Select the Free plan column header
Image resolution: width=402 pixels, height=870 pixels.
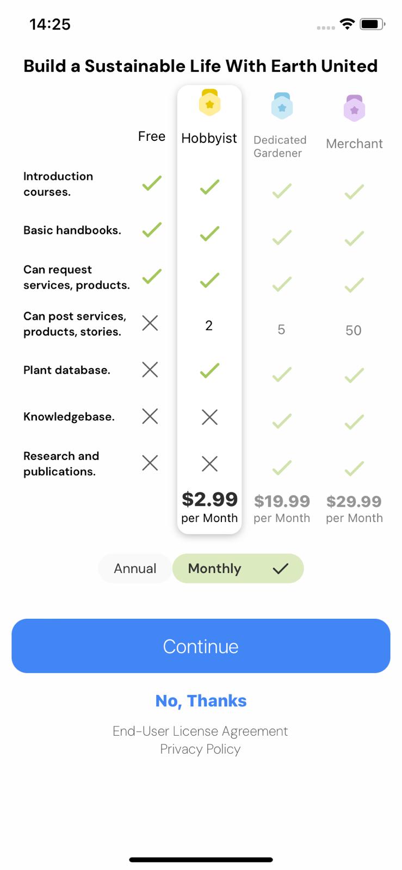[x=151, y=136]
